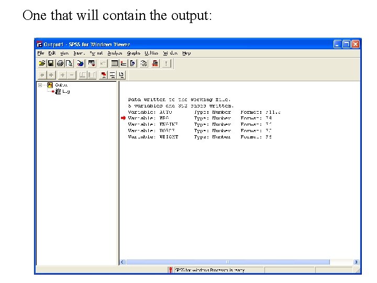
Task: Click the Go to Data icon
Action: coord(115,63)
